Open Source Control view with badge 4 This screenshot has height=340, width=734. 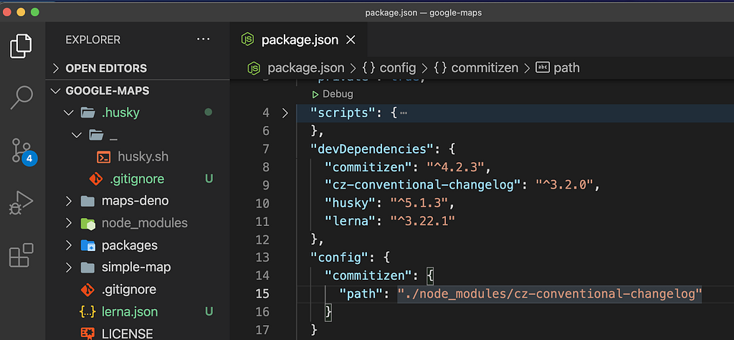click(x=22, y=152)
